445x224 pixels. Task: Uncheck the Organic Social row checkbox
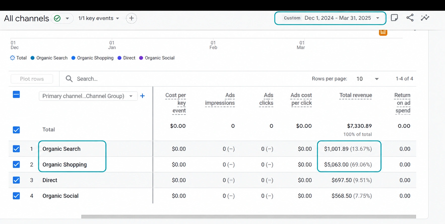[16, 196]
